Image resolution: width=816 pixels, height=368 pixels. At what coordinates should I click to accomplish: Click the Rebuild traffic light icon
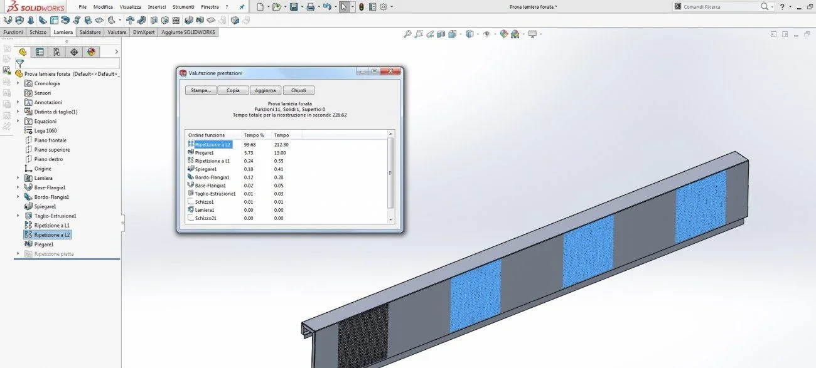[362, 7]
